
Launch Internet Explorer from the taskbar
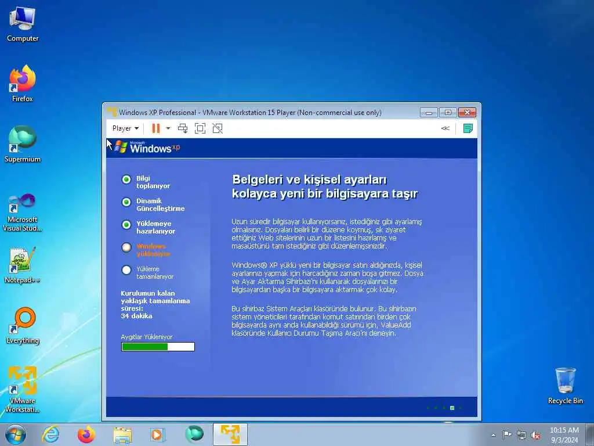[51, 434]
